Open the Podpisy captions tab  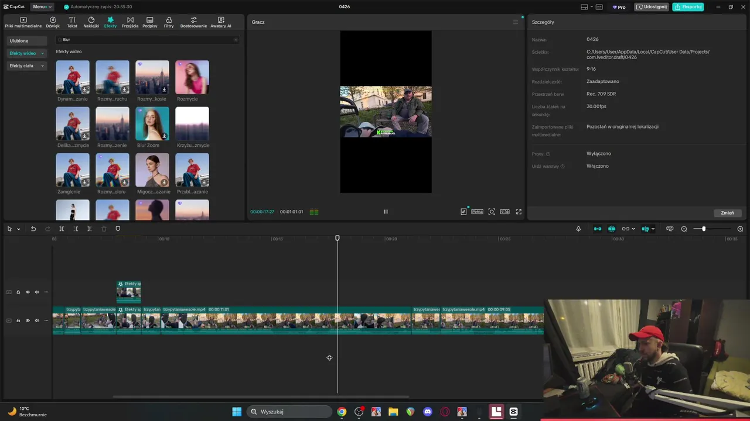coord(150,22)
